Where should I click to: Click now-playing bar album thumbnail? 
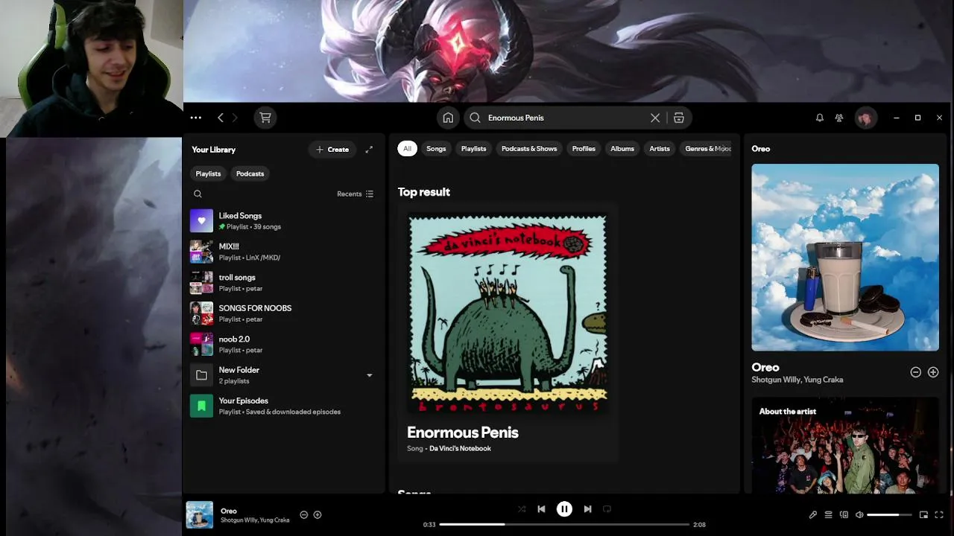click(x=199, y=515)
